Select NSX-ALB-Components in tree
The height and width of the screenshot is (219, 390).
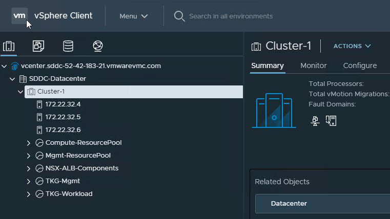[x=82, y=168]
